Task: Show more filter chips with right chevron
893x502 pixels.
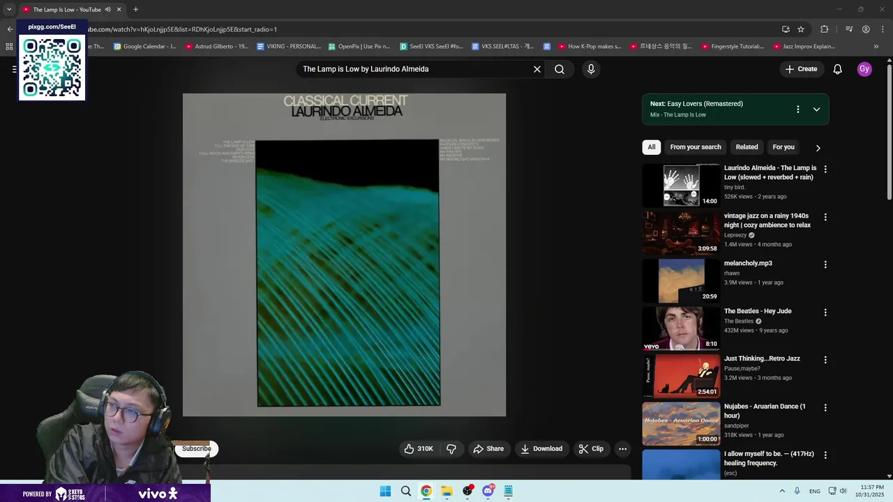Action: click(x=818, y=148)
